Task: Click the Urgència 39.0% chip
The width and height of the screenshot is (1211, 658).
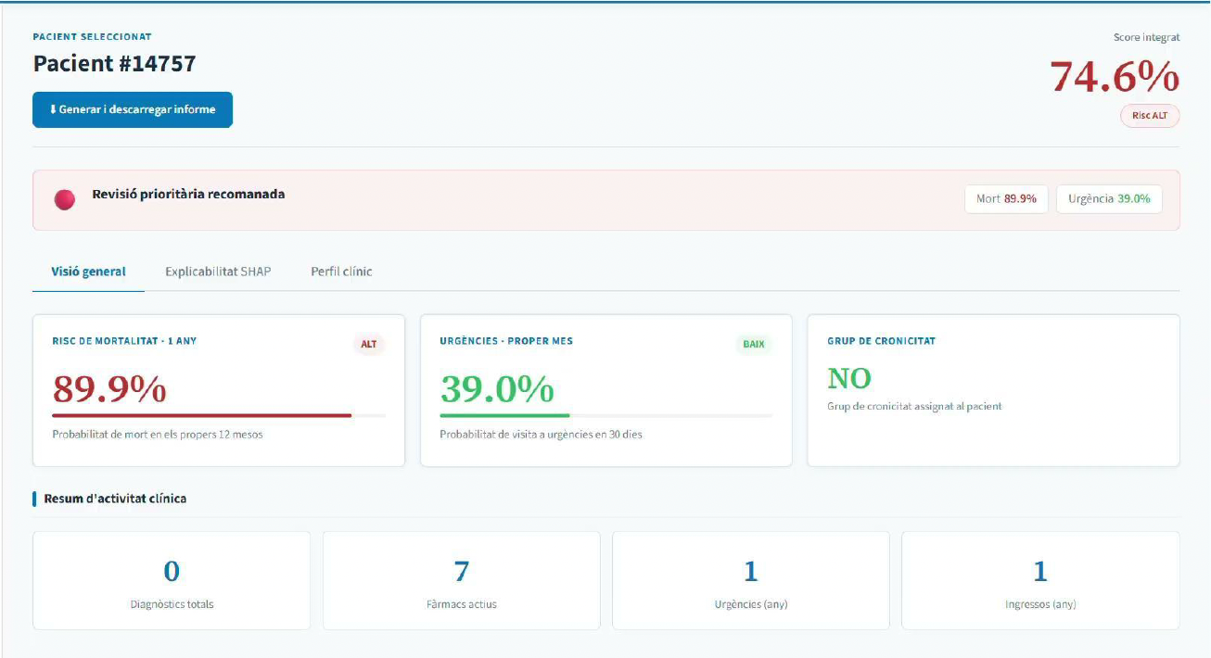Action: coord(1109,199)
